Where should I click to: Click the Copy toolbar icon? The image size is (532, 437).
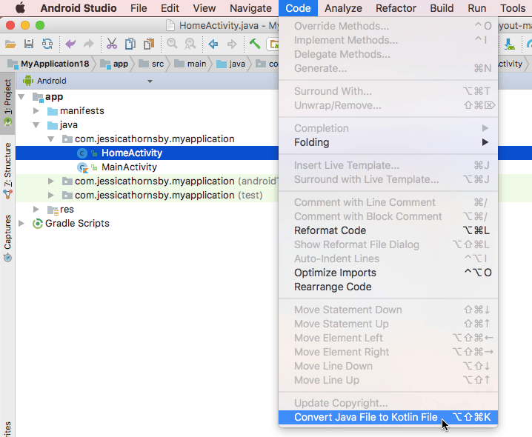click(130, 44)
